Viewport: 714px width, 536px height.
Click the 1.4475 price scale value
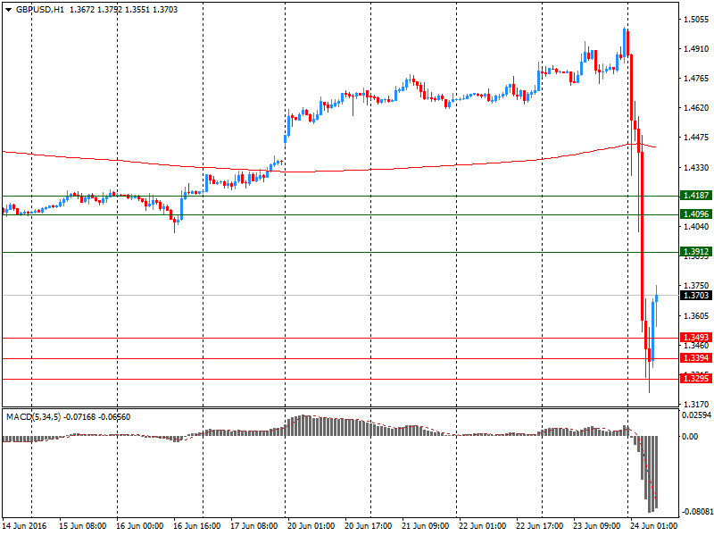pyautogui.click(x=696, y=138)
